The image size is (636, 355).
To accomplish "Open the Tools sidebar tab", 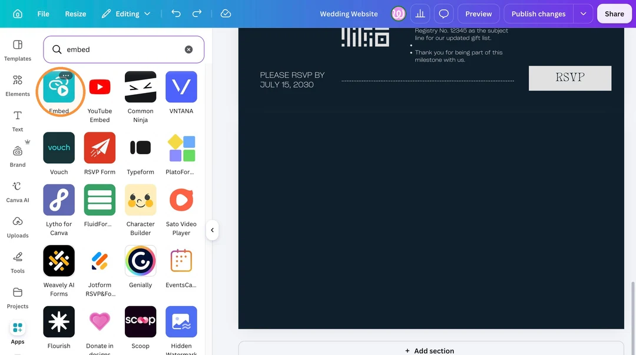I will pyautogui.click(x=18, y=263).
